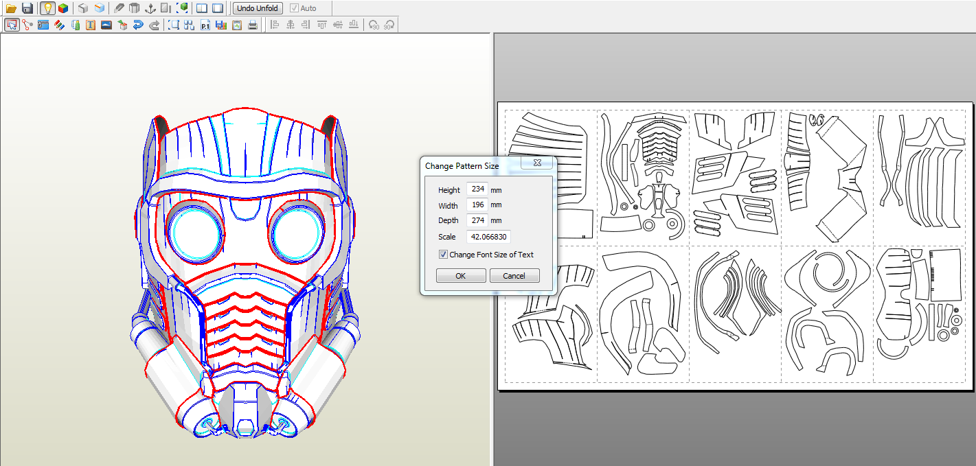
Task: Toggle the Change Font Size of Text checkbox
Action: (443, 255)
